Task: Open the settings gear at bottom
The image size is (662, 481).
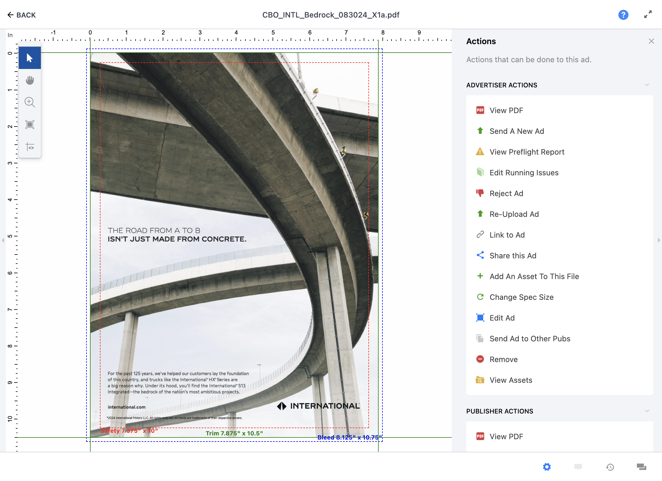Action: pyautogui.click(x=547, y=467)
